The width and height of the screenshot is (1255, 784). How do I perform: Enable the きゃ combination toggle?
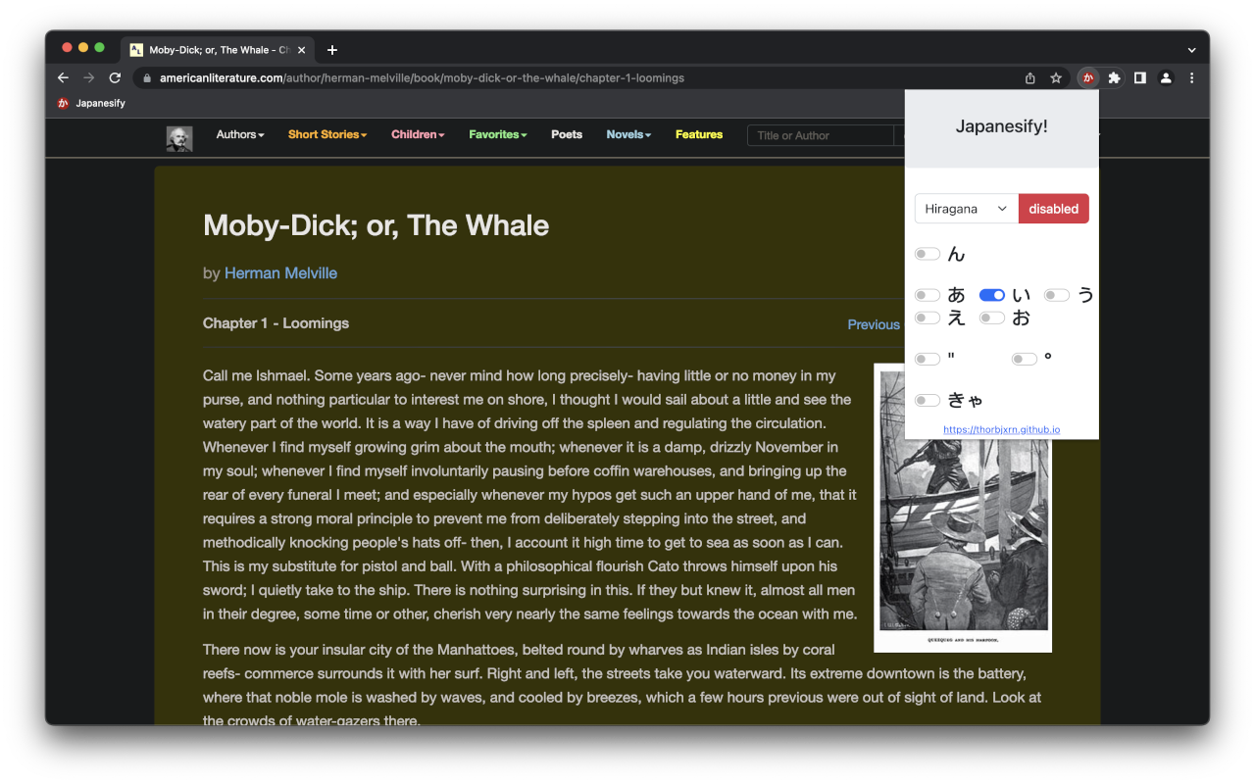point(928,400)
